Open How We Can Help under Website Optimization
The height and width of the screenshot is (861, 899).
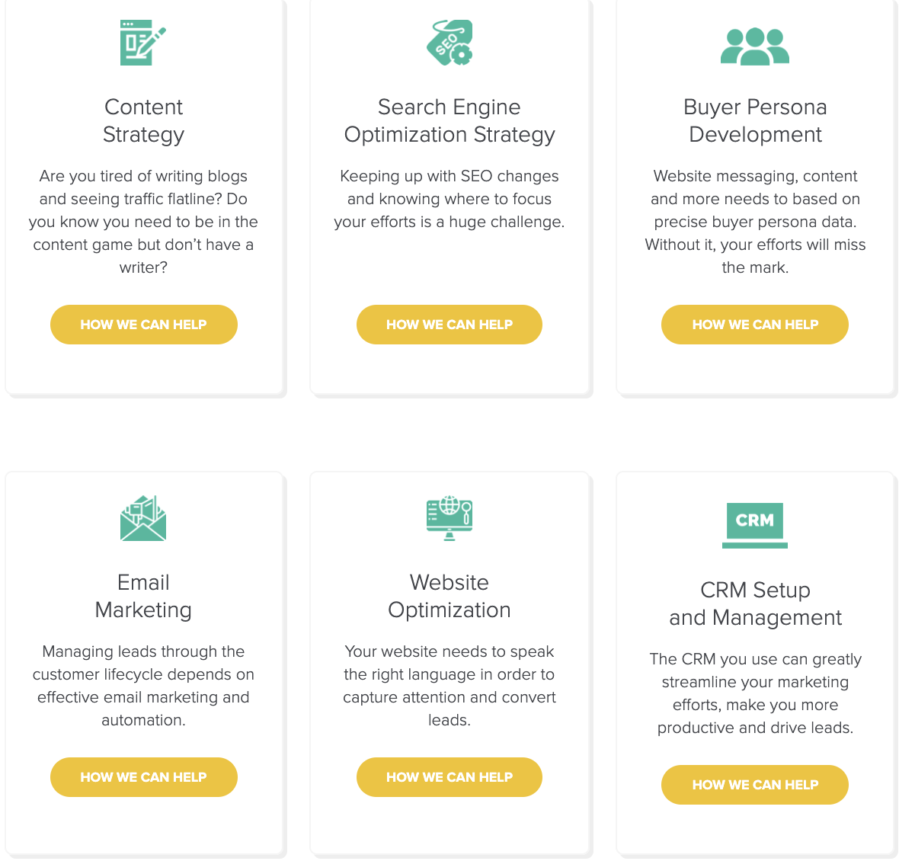(449, 777)
